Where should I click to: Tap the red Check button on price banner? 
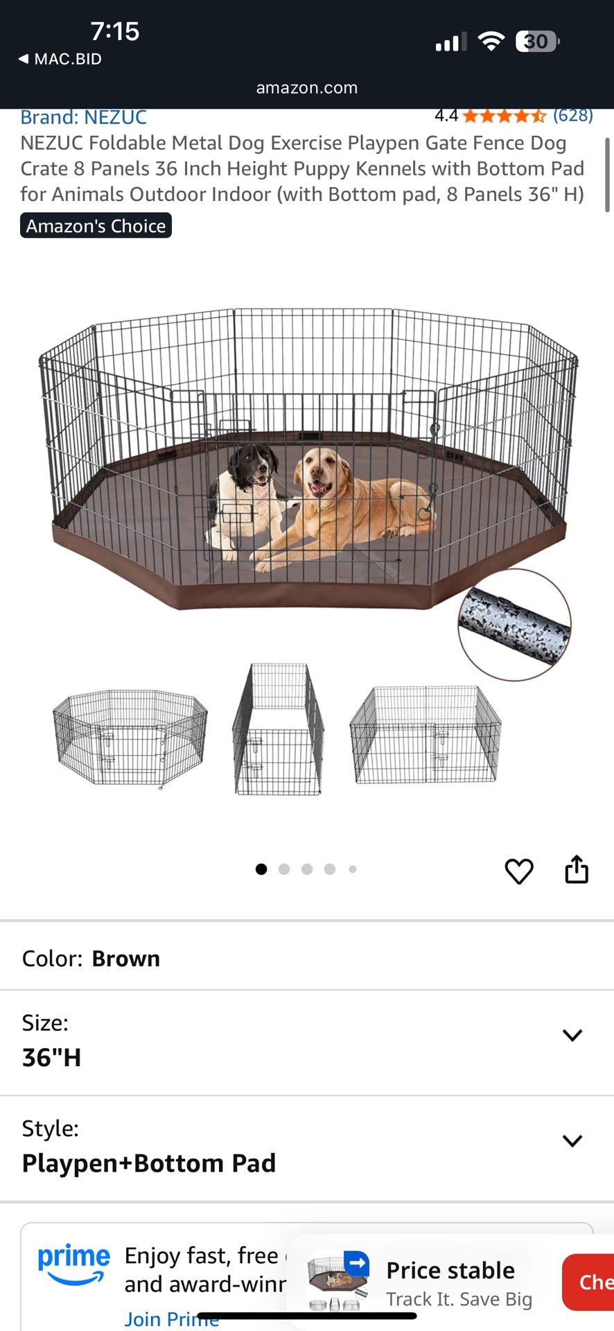[589, 1282]
